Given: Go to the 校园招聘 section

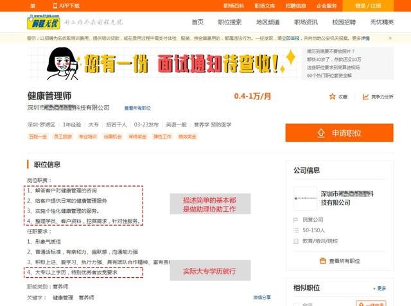Looking at the screenshot, I should tap(344, 22).
